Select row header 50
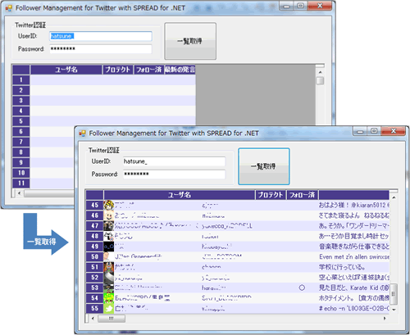Image resolution: width=410 pixels, height=335 pixels. [x=94, y=256]
